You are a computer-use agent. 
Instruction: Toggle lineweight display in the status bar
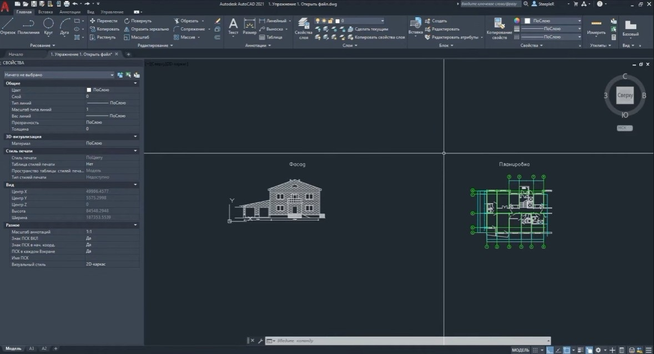click(580, 350)
